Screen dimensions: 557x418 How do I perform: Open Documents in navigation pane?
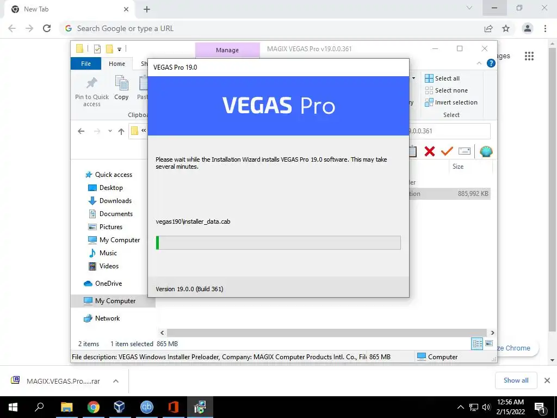click(x=110, y=213)
